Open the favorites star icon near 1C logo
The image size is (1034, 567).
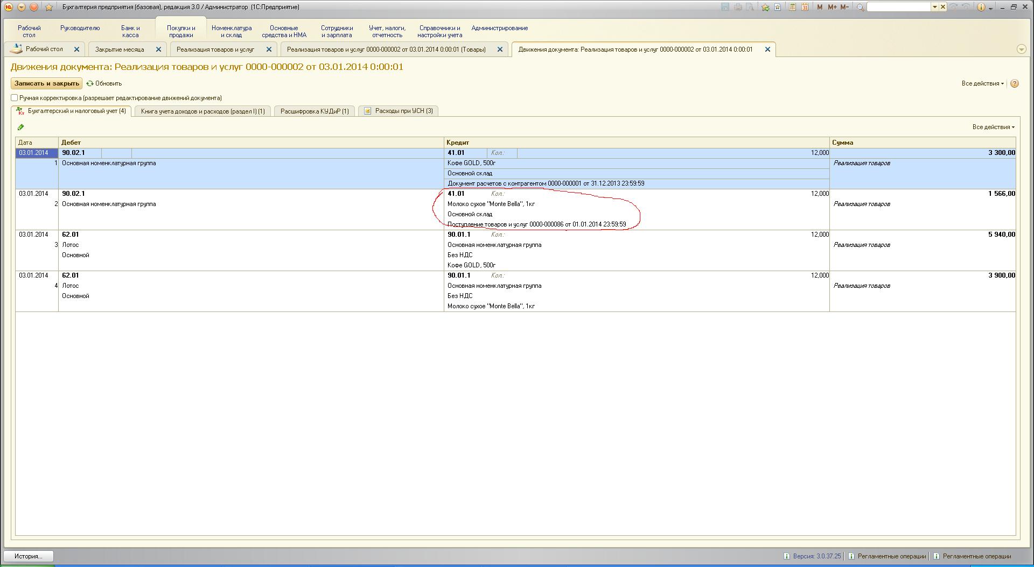[49, 7]
